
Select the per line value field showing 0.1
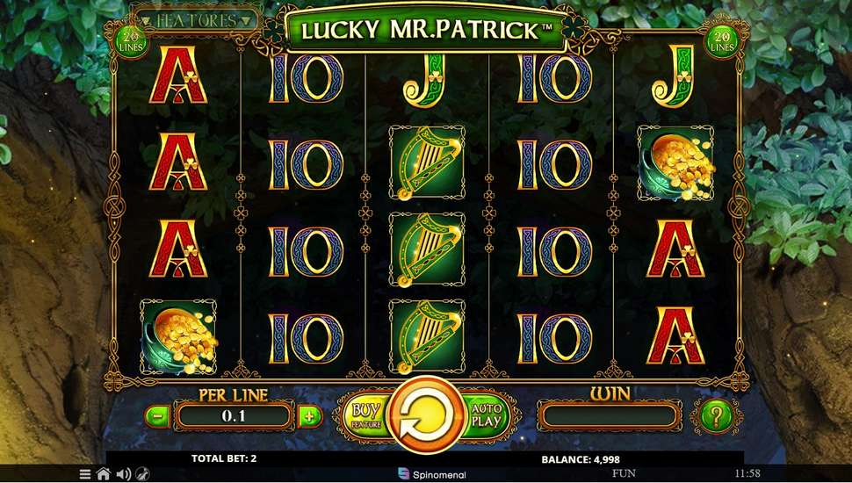click(234, 416)
